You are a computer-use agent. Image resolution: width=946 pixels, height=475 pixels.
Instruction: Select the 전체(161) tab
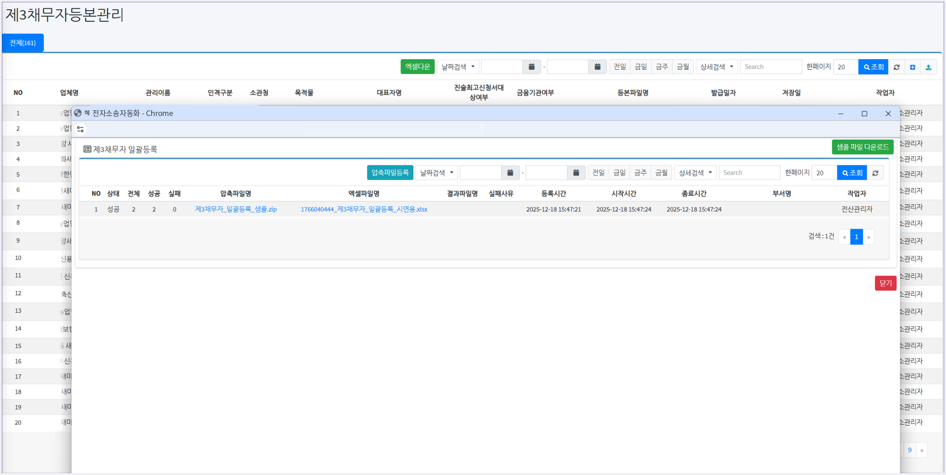tap(23, 43)
